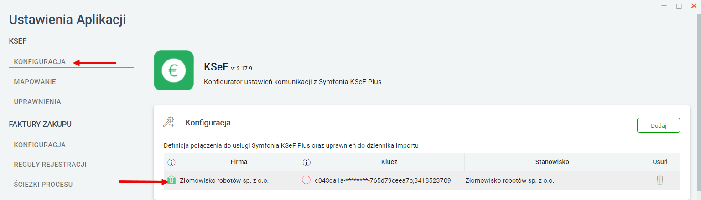Maximize the settings window

tap(679, 6)
